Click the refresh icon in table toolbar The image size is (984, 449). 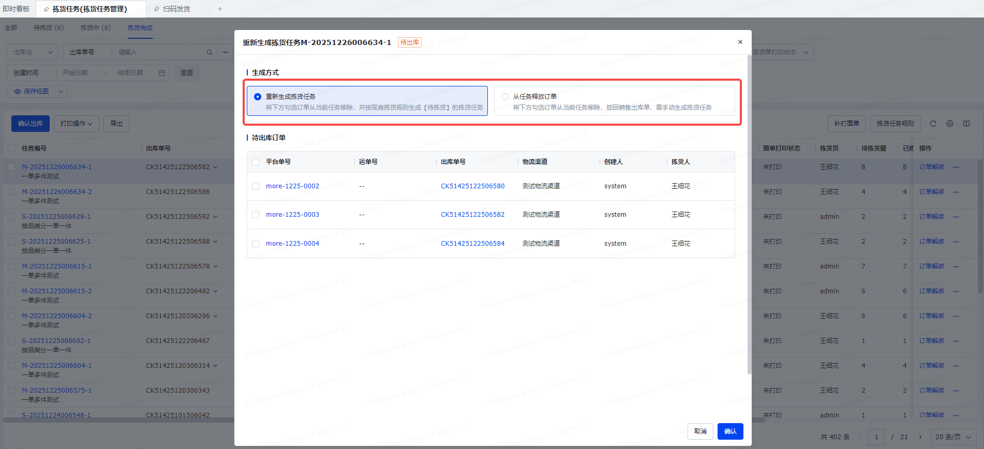coord(933,124)
